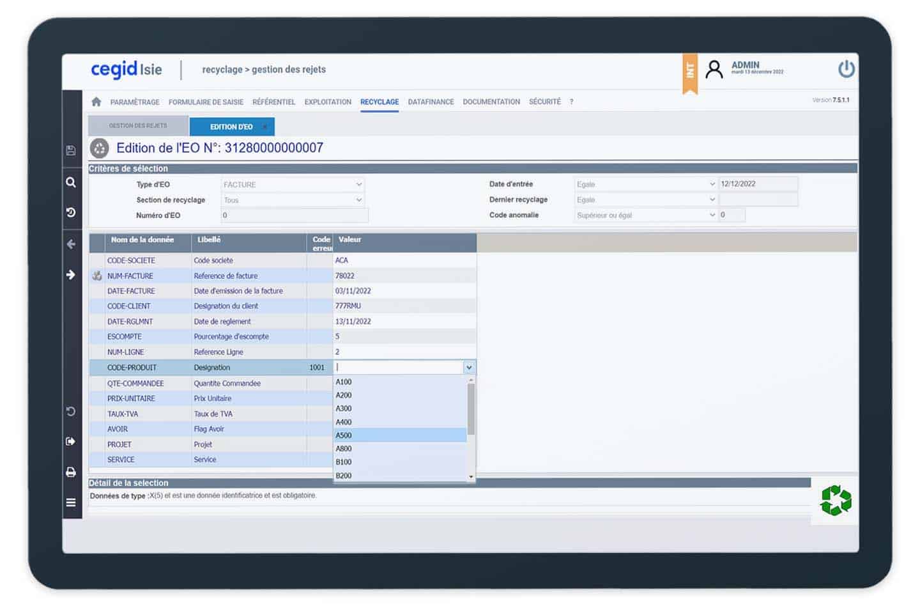Screen dimensions: 920x608
Task: Toggle the CODE-PRODUIT value dropdown arrow
Action: click(469, 368)
